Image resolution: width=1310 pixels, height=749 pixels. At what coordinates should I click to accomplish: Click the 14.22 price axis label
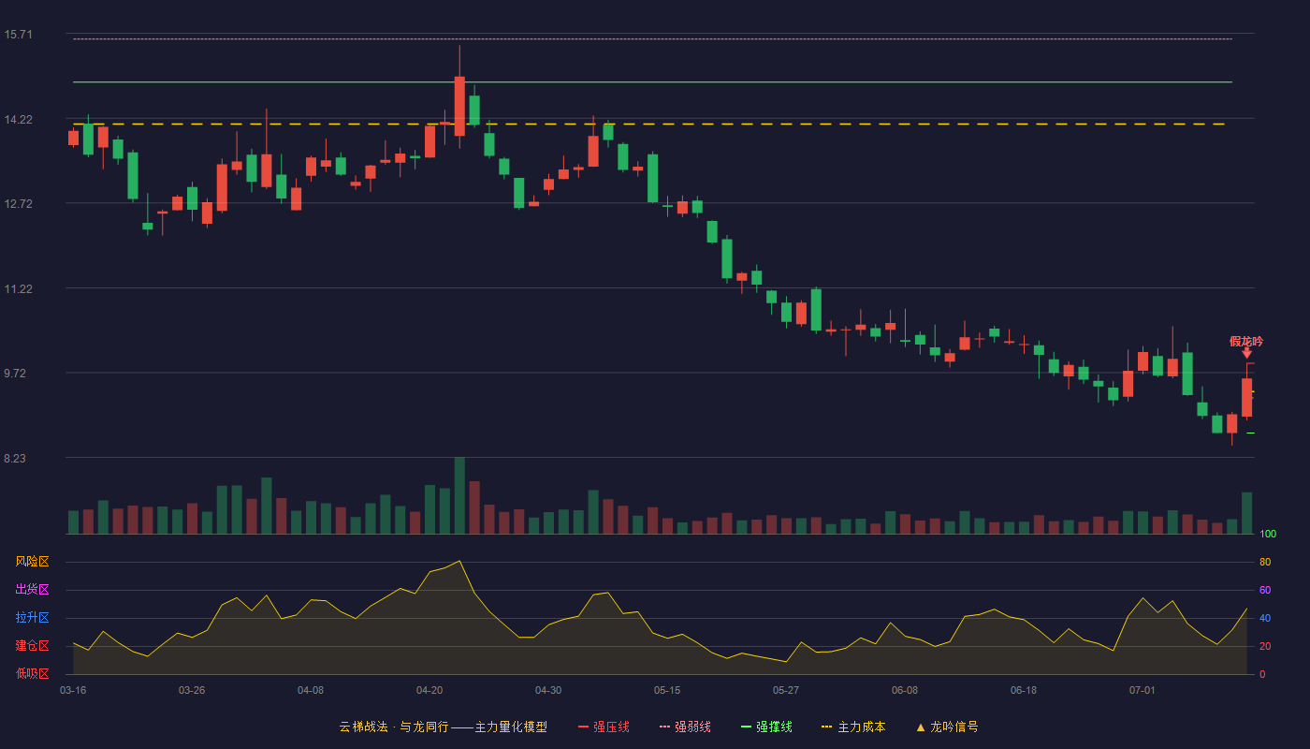[x=18, y=120]
